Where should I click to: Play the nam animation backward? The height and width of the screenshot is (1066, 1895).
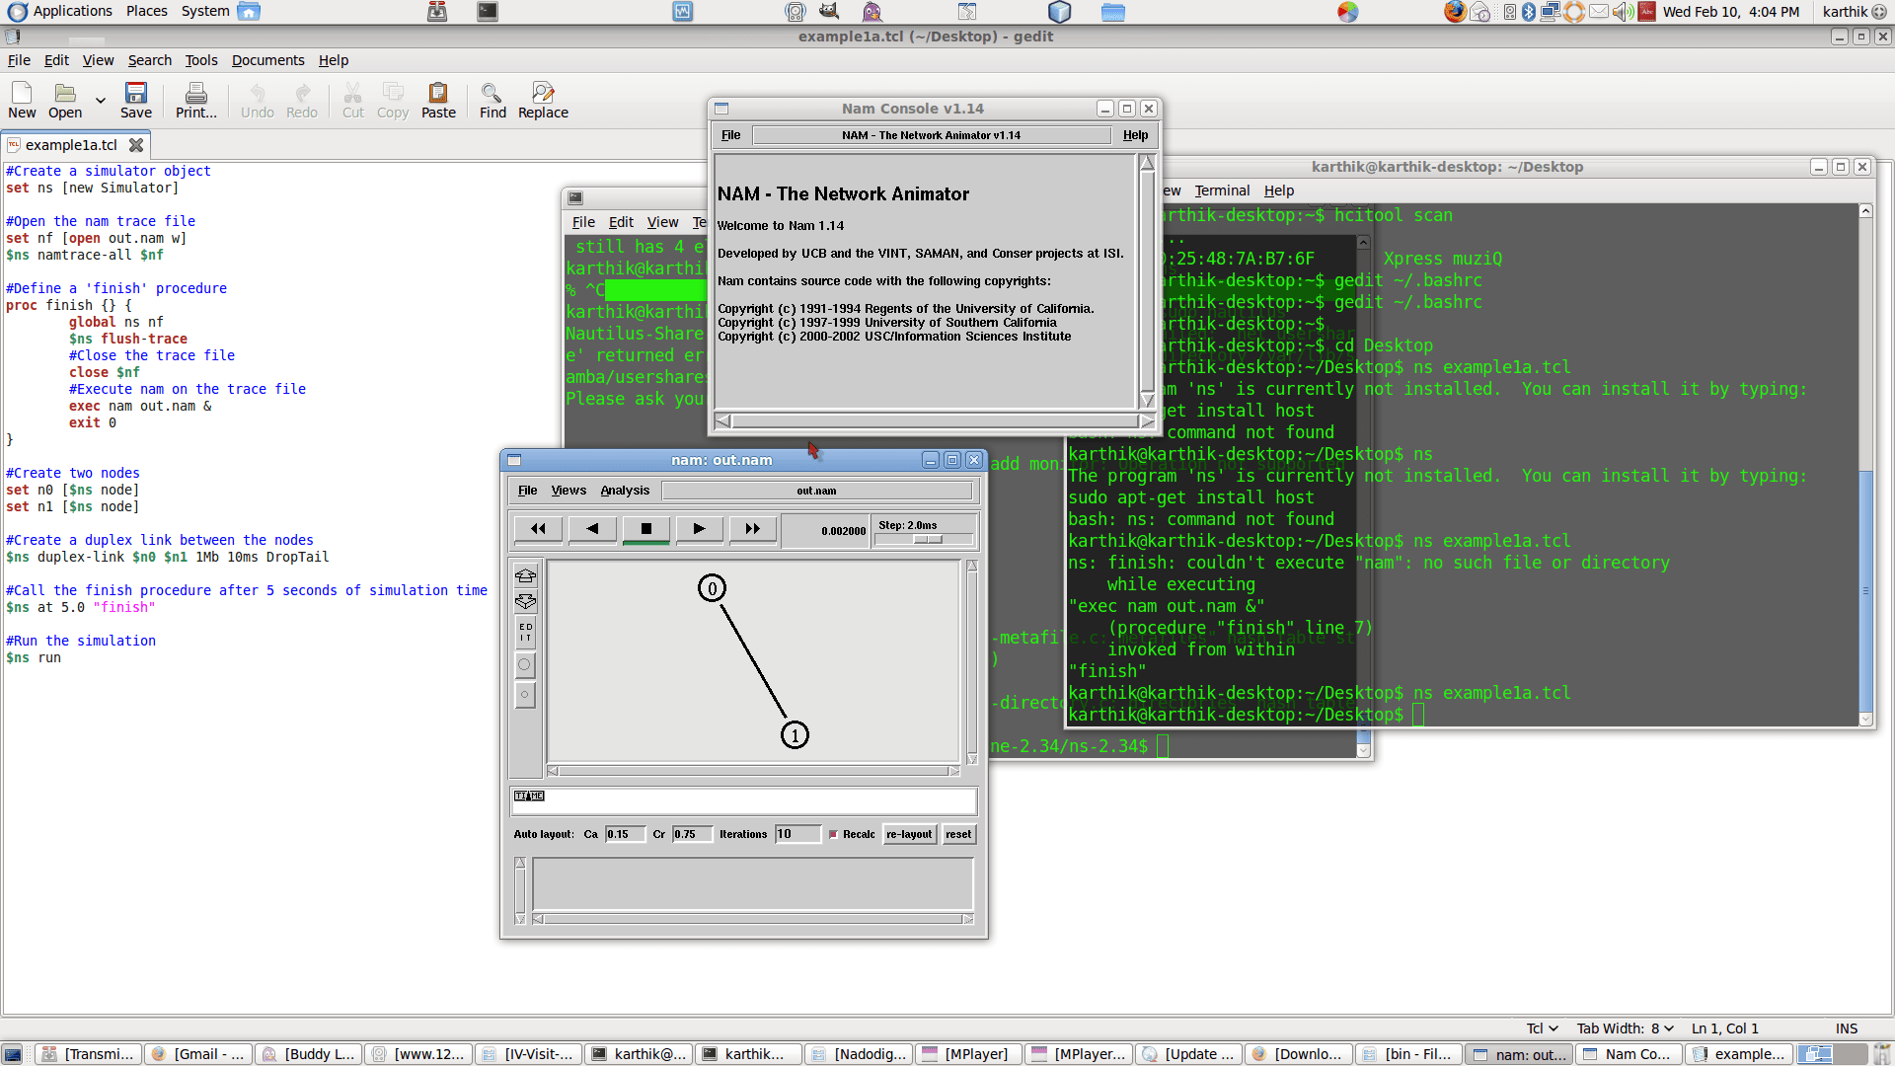pos(592,529)
